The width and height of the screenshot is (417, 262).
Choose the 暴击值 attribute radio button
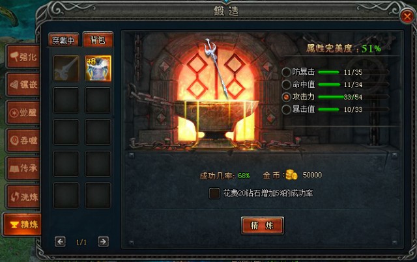click(286, 109)
